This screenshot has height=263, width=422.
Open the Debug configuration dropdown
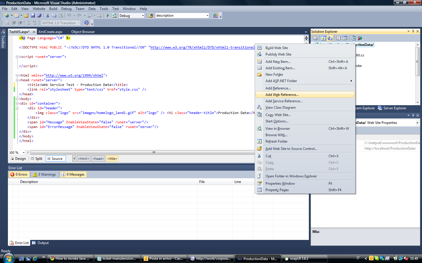click(143, 15)
